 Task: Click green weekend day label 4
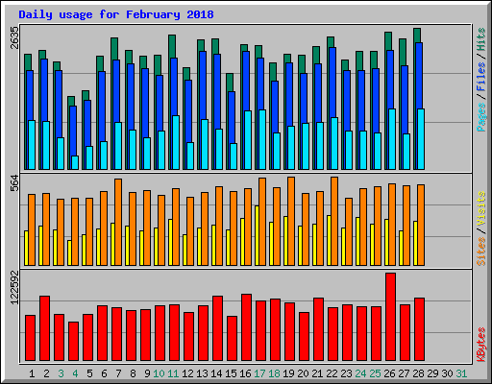[75, 373]
